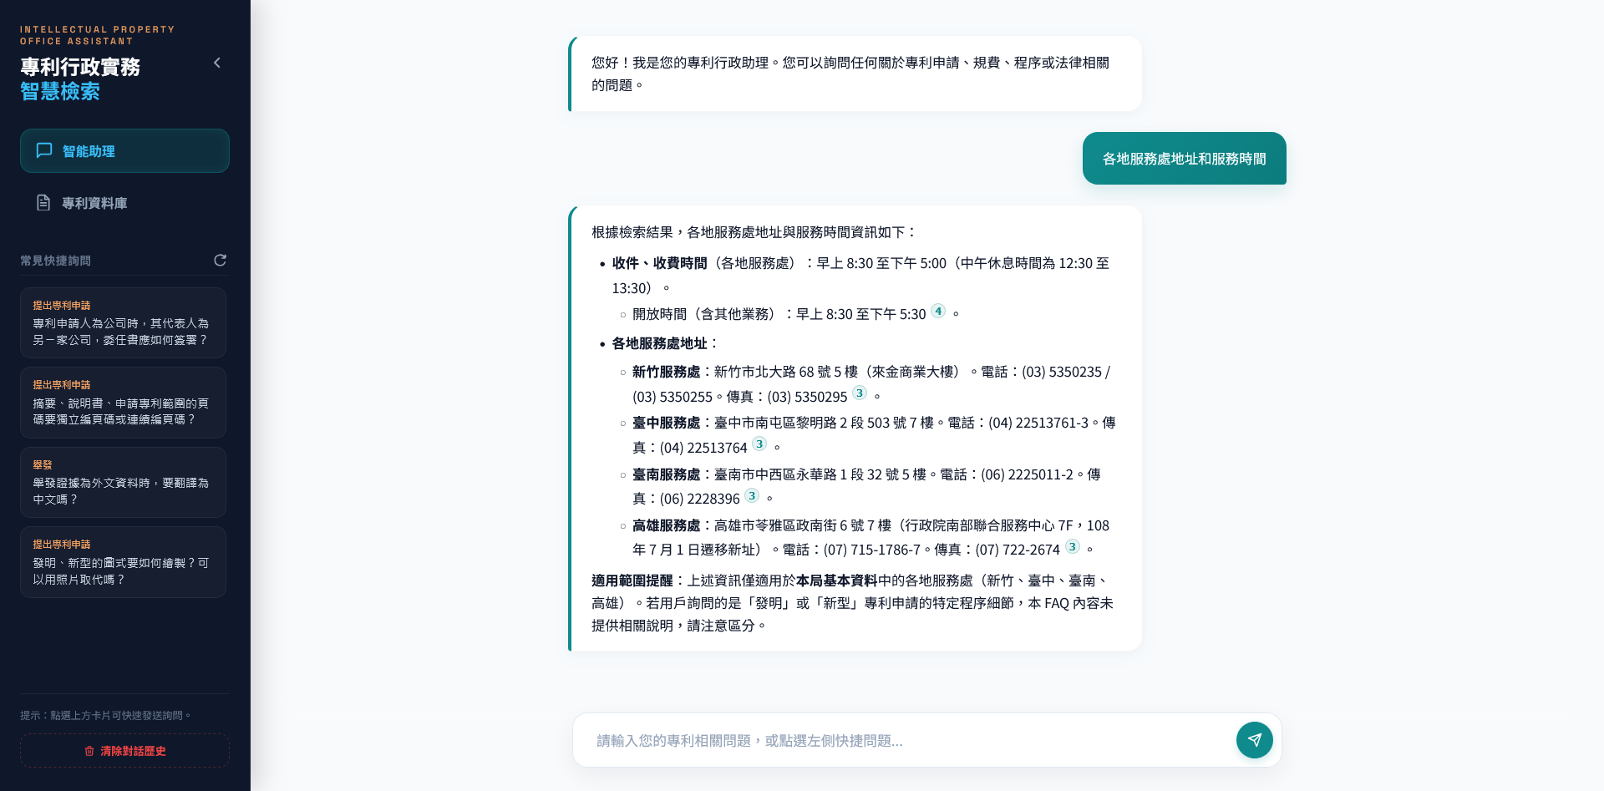Click the trash icon in 清除對話歷史
This screenshot has height=791, width=1604.
(89, 751)
